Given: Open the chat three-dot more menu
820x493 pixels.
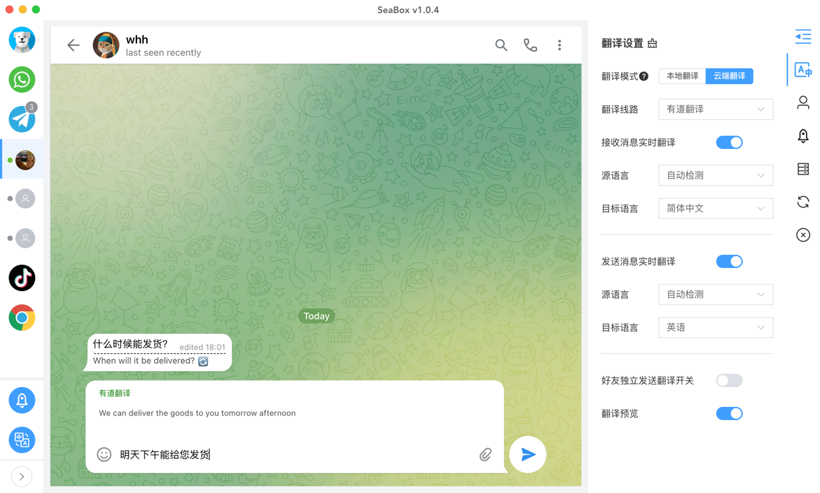Looking at the screenshot, I should (x=560, y=45).
